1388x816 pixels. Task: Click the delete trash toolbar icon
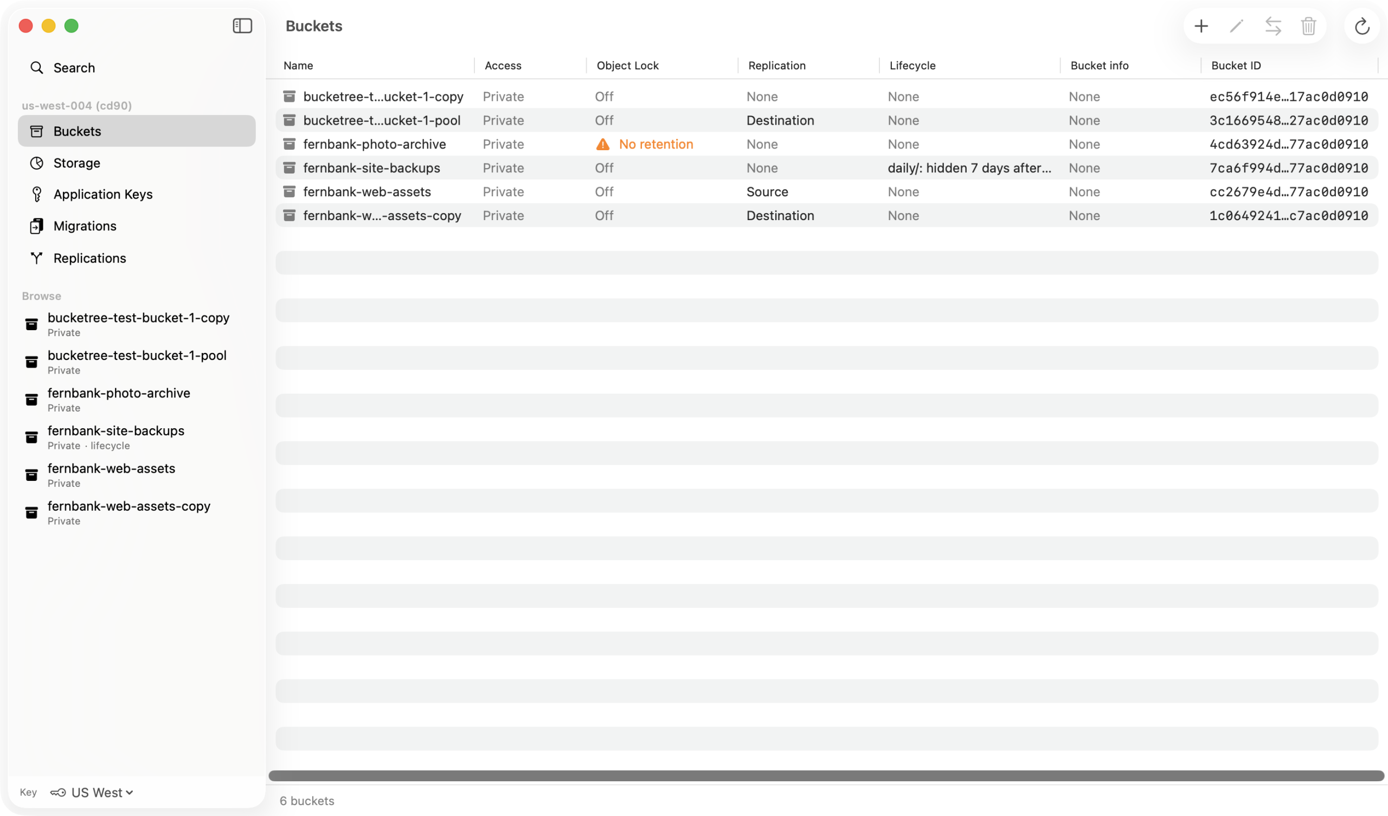point(1308,26)
